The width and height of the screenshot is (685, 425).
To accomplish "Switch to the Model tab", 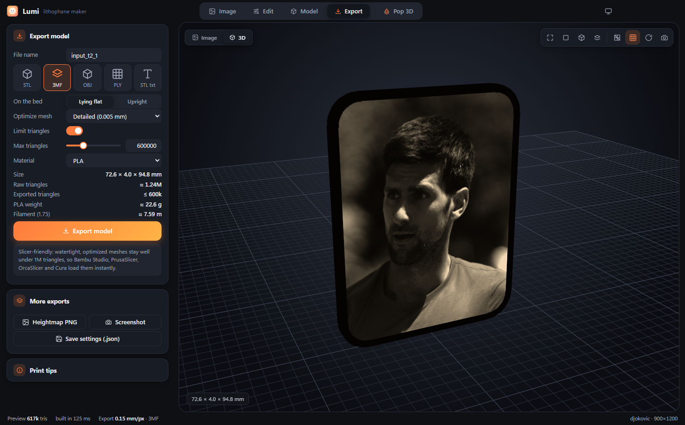I will [304, 11].
